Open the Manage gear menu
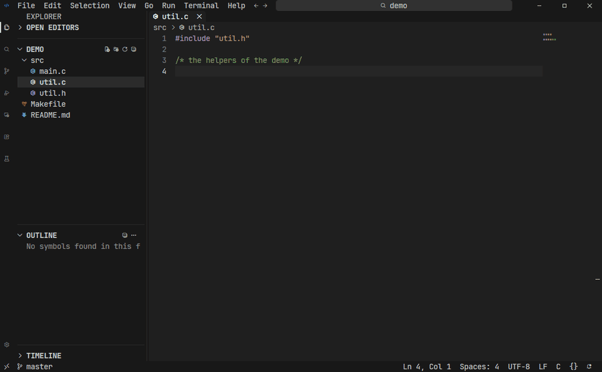 [7, 345]
